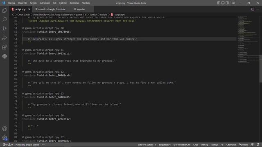Viewport: 262px width, 147px height.
Task: Click the script.rpy file breadcrumb
Action: tap(119, 15)
